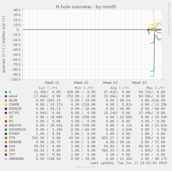
Task: Click the Last update timestamp text
Action: coord(129,163)
